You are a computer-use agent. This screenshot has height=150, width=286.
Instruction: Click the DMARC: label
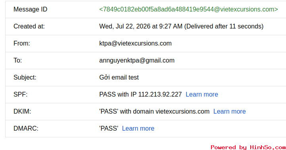(26, 128)
